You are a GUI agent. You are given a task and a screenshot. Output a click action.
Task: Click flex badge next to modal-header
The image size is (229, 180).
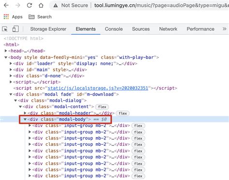[123, 113]
